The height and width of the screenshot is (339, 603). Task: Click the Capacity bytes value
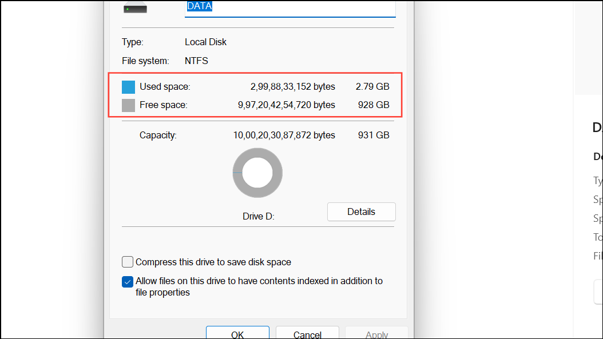pyautogui.click(x=284, y=135)
